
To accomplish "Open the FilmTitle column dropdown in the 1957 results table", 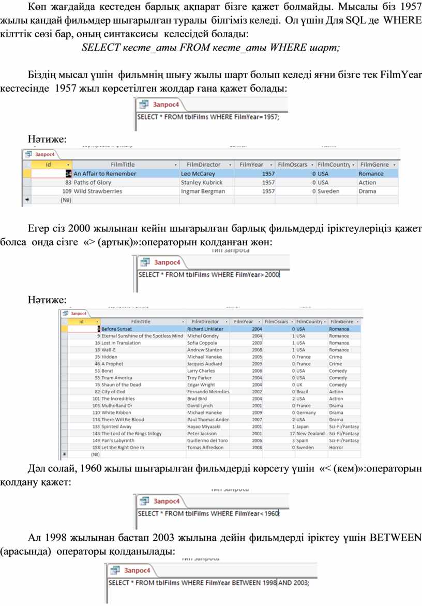I will (x=176, y=165).
